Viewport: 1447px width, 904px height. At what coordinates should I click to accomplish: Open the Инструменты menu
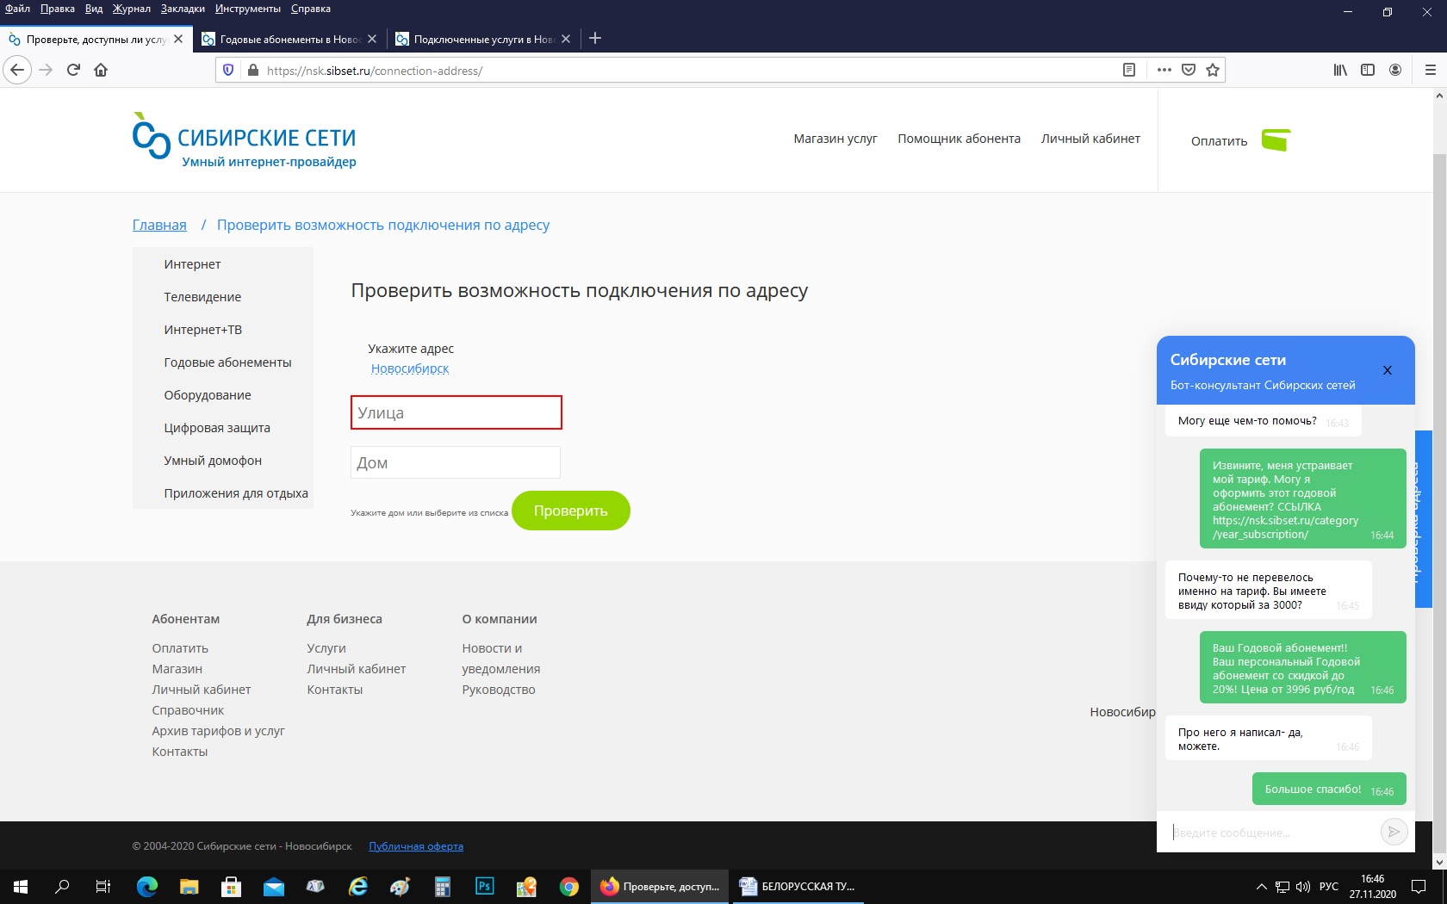248,9
